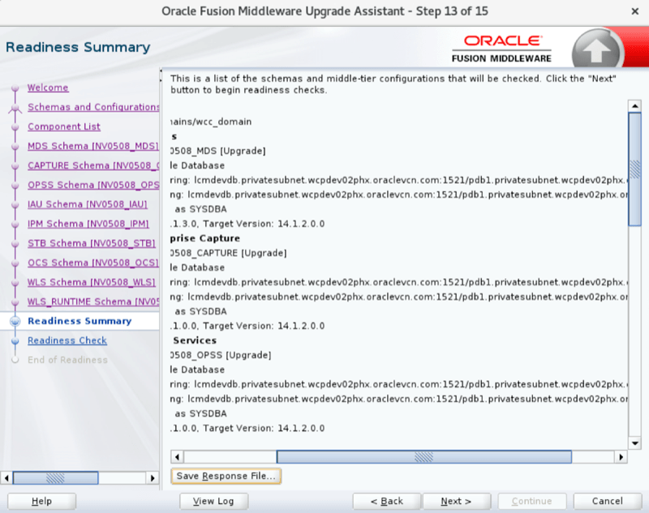
Task: Select MDS Schema [NV0508_MDS] step
Action: (93, 146)
